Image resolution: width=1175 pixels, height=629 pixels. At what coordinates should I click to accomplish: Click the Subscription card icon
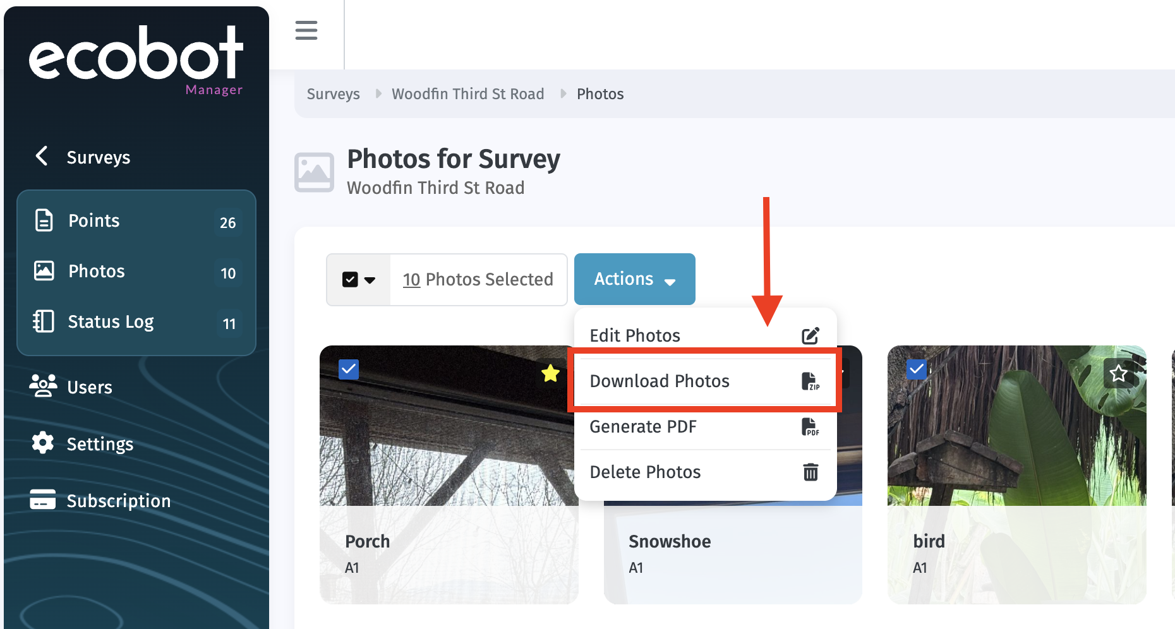click(x=43, y=500)
